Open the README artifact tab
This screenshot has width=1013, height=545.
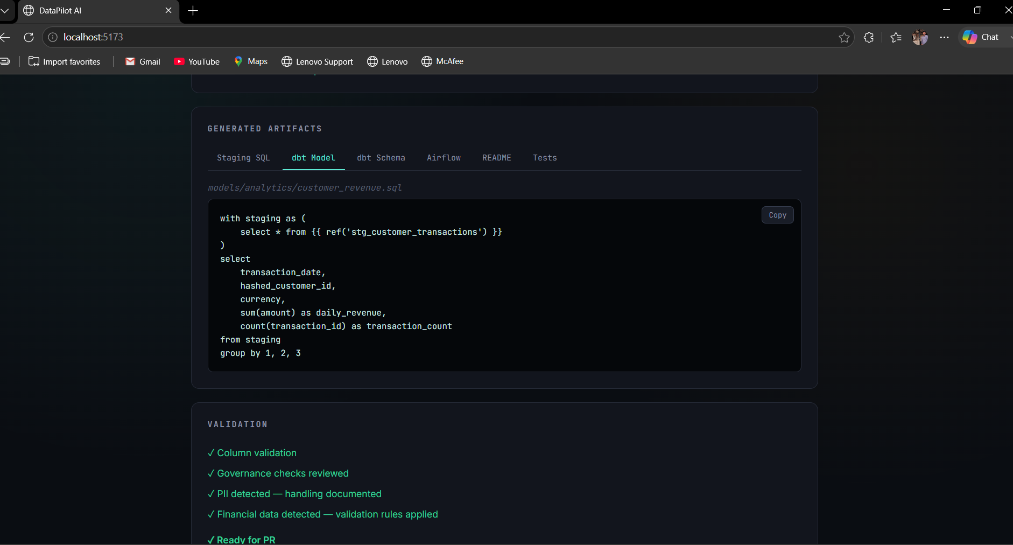(497, 158)
